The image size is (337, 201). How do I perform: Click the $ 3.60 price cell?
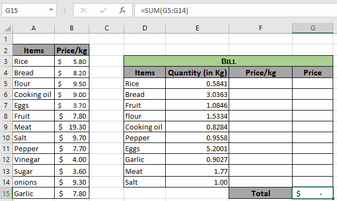pyautogui.click(x=72, y=171)
